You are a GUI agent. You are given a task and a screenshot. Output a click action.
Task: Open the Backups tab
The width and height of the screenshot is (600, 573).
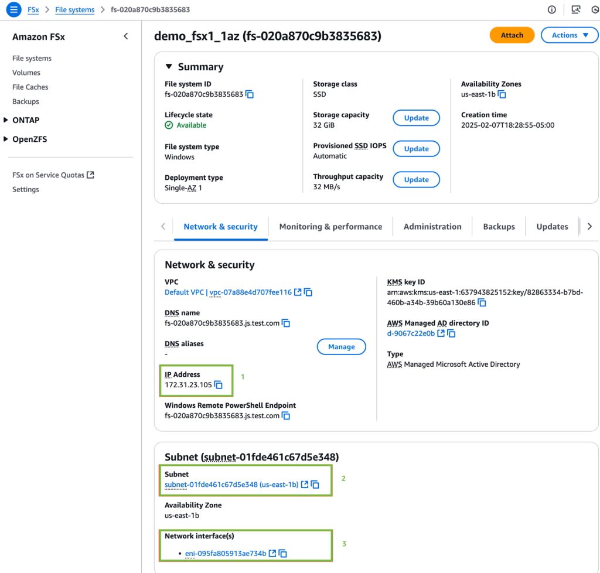coord(499,226)
